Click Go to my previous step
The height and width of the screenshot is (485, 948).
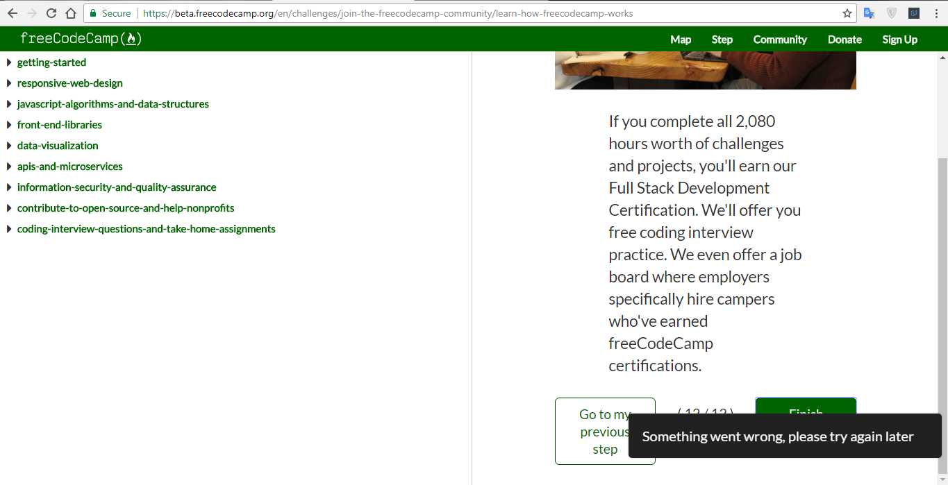coord(604,431)
